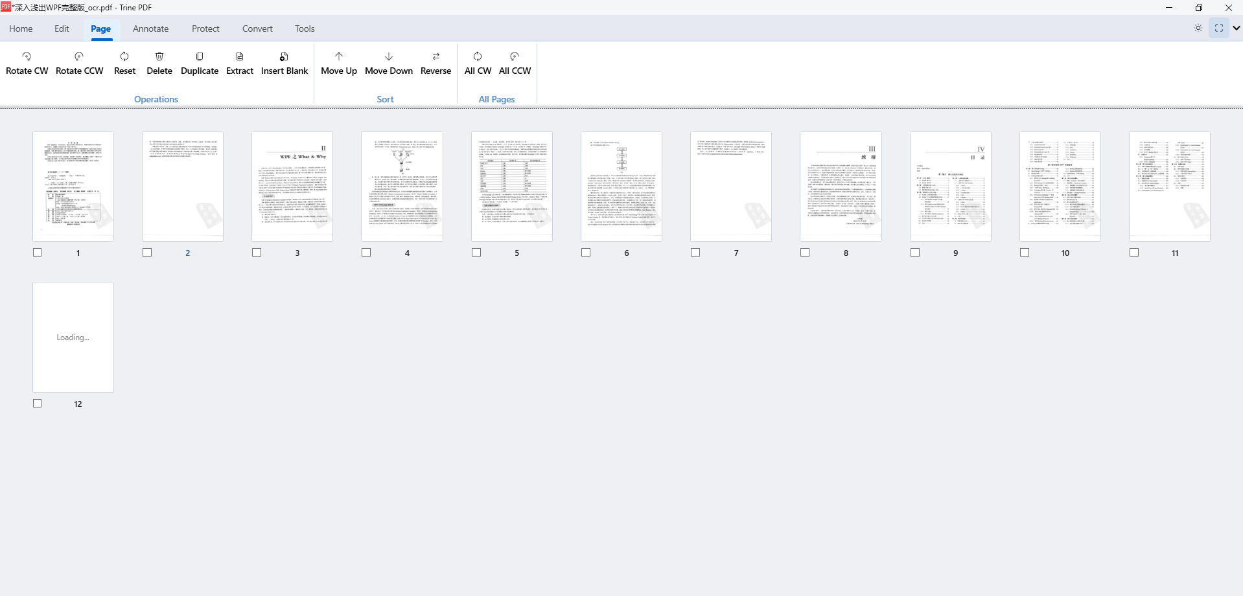Click the page number 12 label
Viewport: 1243px width, 596px height.
[x=78, y=404]
